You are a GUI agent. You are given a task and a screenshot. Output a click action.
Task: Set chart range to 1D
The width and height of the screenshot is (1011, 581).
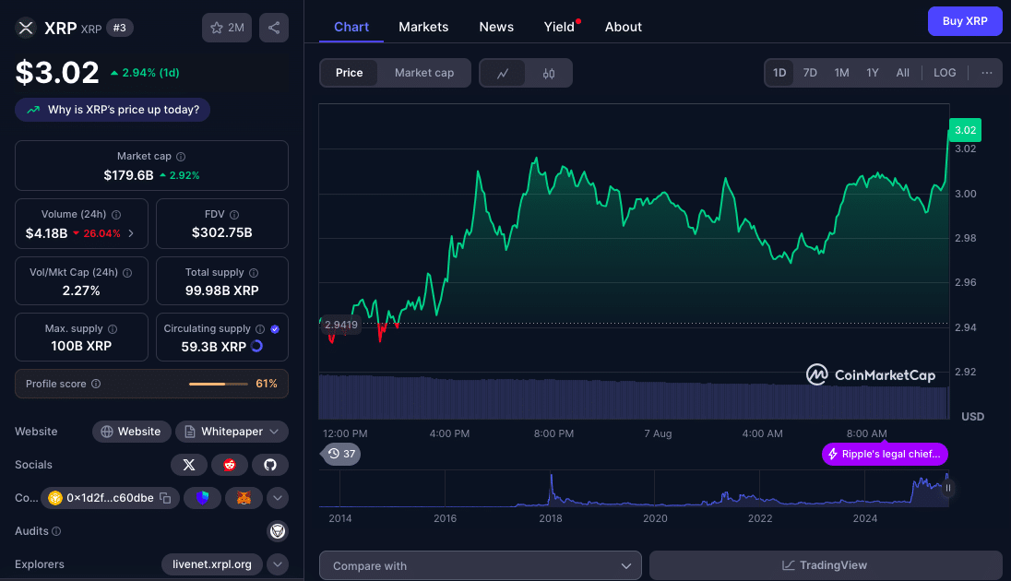click(x=779, y=73)
